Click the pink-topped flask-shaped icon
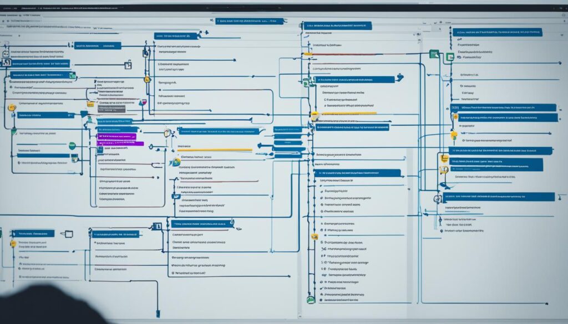 [143, 102]
